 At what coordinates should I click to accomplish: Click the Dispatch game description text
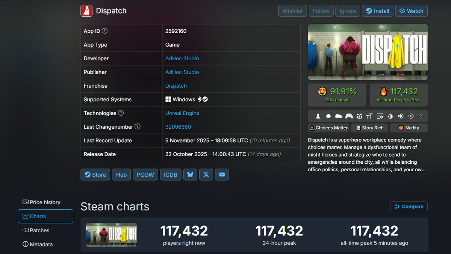366,155
